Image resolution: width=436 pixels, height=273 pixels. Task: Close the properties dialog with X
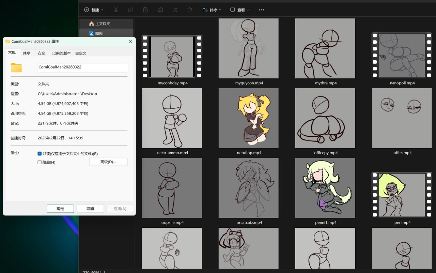pyautogui.click(x=130, y=42)
